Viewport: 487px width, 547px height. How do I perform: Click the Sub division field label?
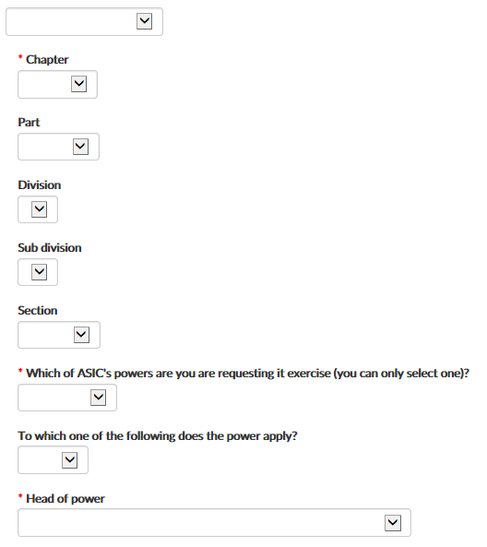pos(50,248)
